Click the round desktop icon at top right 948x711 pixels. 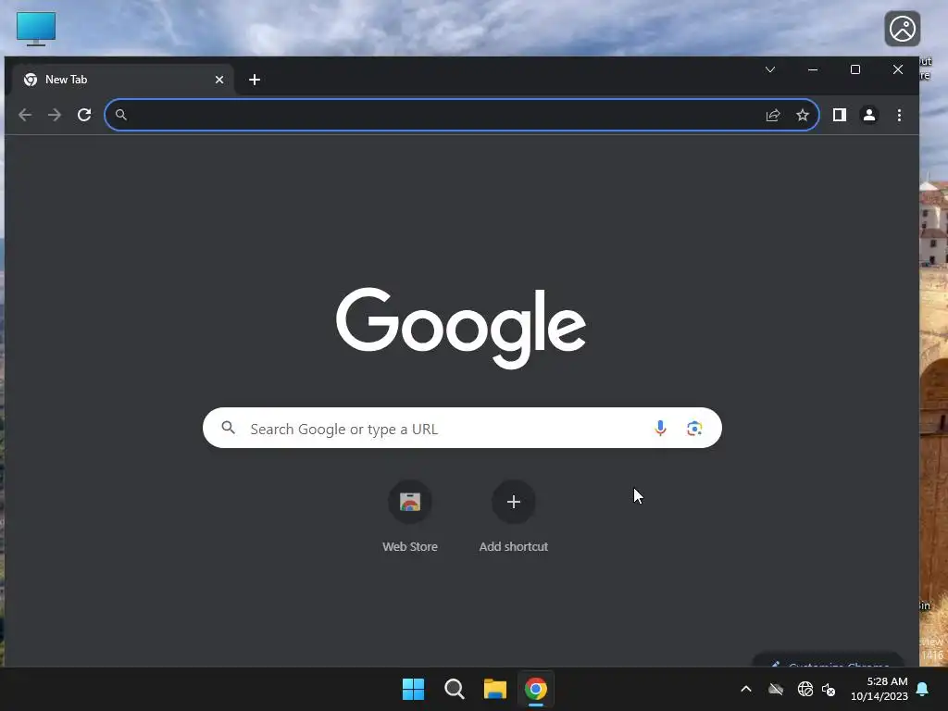point(903,29)
